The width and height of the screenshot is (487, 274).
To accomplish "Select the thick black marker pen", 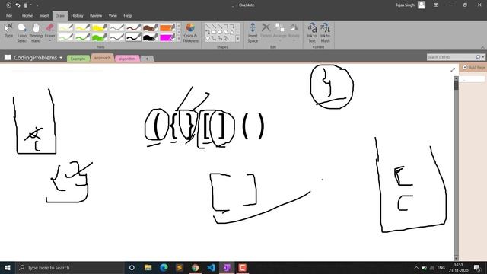I will pos(151,37).
